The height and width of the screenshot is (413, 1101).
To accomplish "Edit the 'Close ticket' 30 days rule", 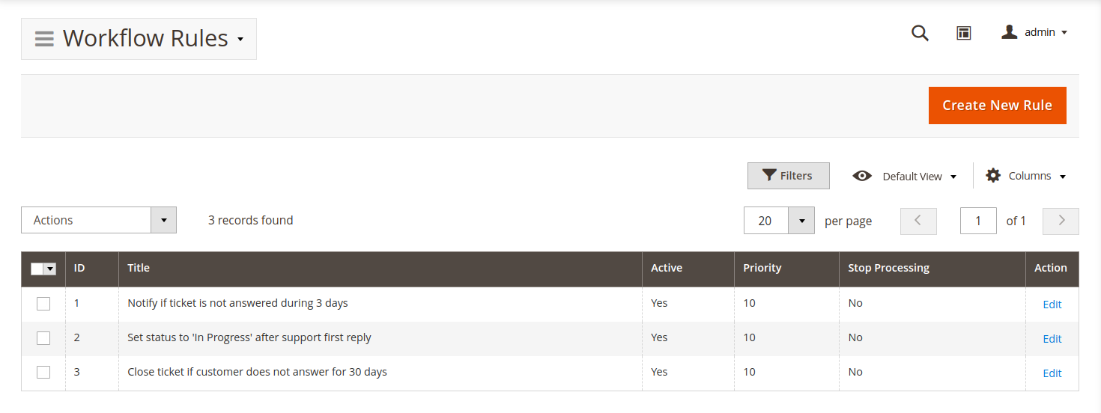I will tap(1052, 373).
